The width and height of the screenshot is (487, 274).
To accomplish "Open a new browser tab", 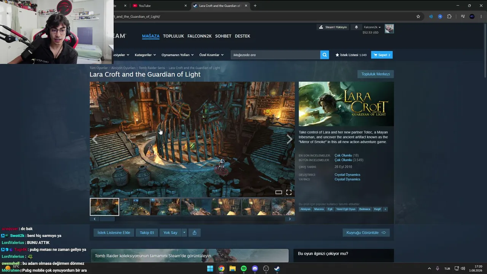I will point(255,6).
